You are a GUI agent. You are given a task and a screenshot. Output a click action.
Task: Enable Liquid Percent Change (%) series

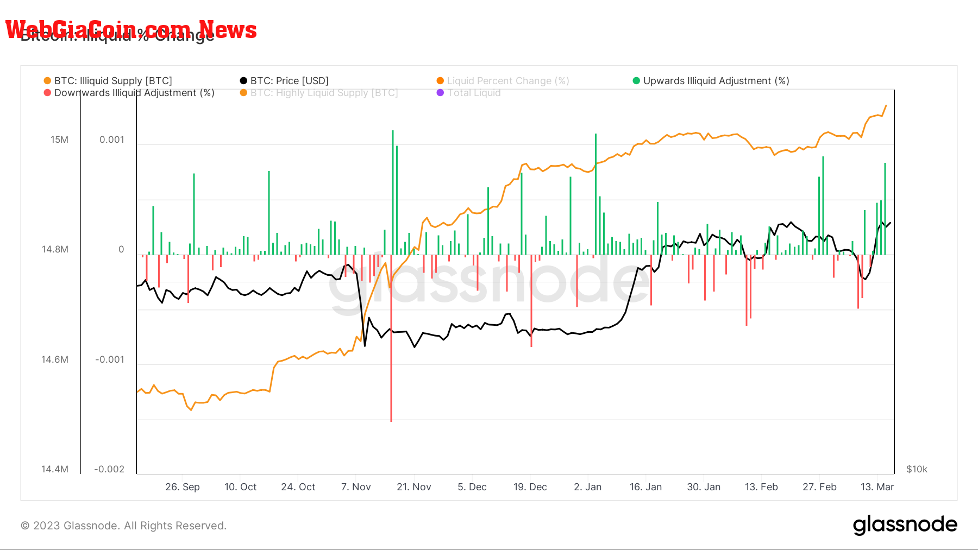(503, 81)
